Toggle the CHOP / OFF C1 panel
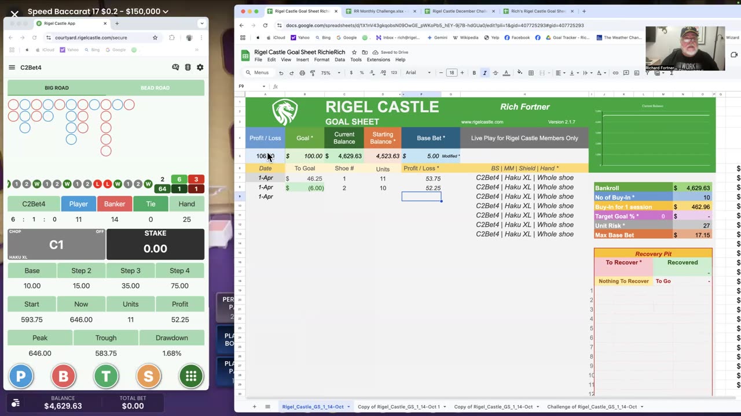This screenshot has width=741, height=416. 56,244
